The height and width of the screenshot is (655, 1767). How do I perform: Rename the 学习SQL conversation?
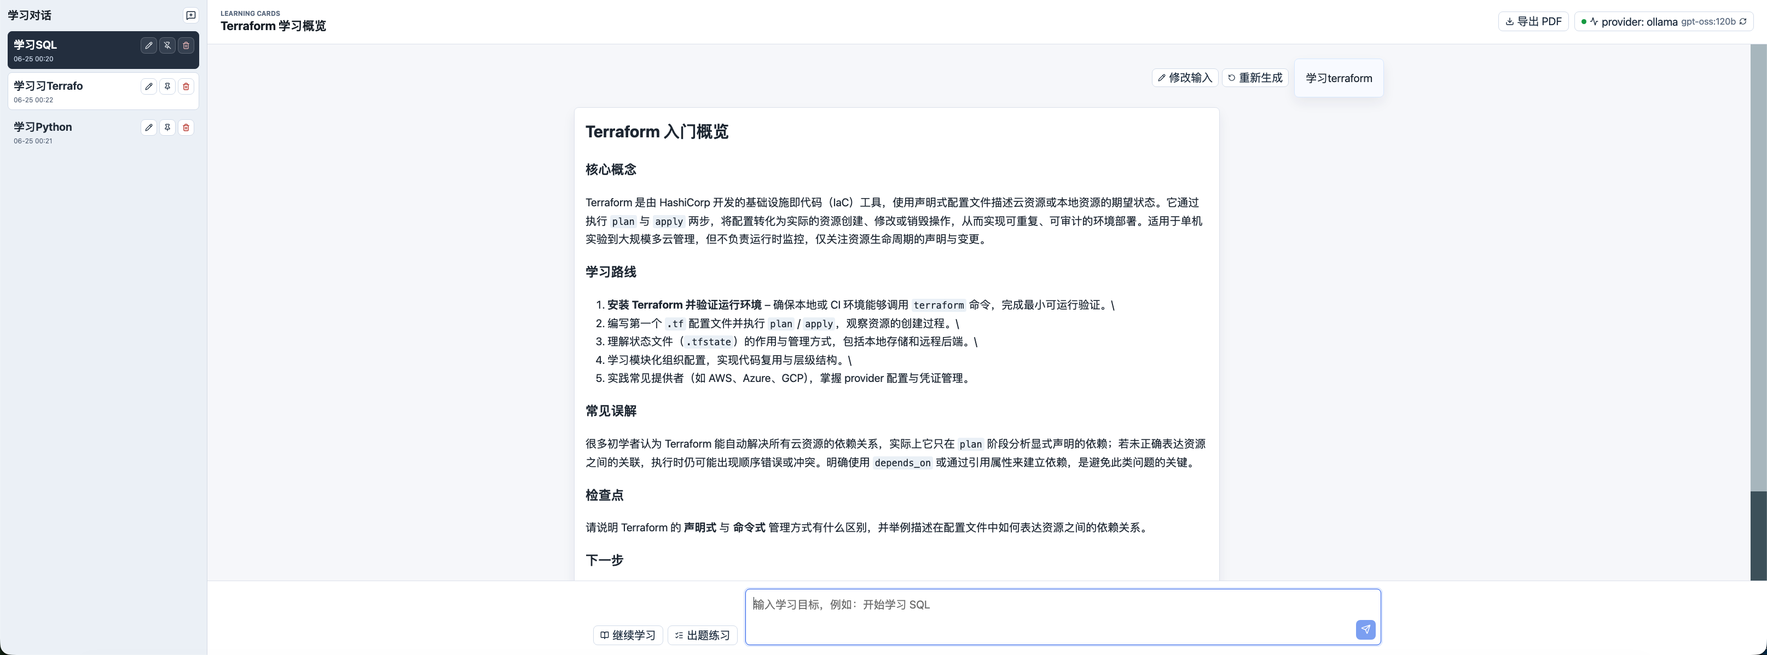point(149,45)
